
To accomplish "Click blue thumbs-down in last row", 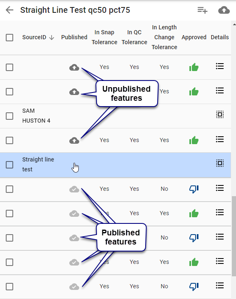I will (x=194, y=287).
